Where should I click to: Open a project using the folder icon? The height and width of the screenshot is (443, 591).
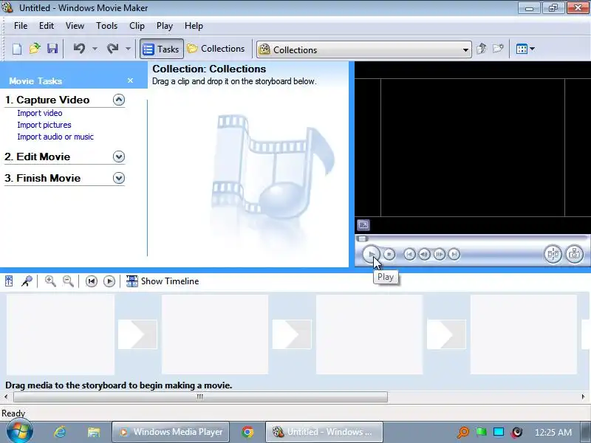[x=35, y=49]
